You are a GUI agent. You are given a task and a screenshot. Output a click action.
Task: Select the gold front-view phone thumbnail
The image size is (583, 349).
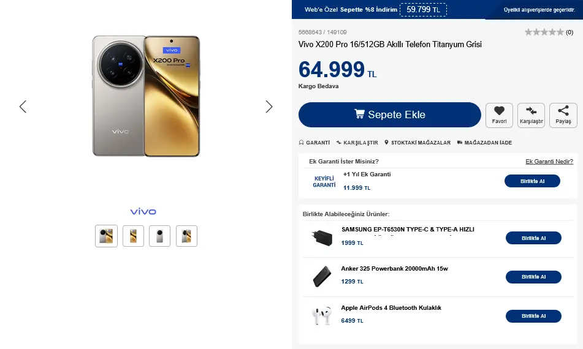pyautogui.click(x=133, y=236)
